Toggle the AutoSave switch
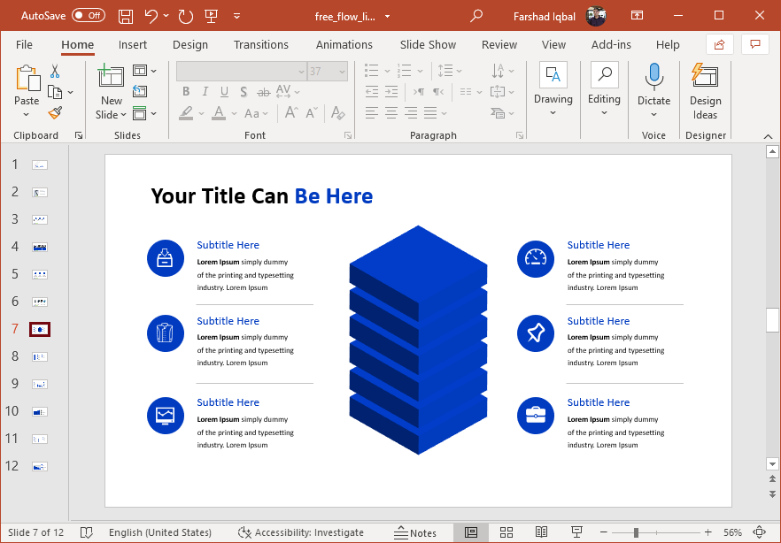 [x=88, y=16]
